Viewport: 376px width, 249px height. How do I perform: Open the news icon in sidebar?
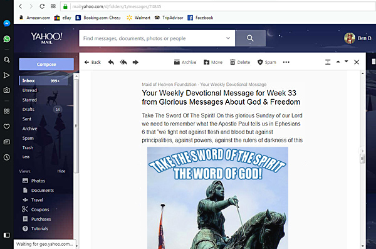point(7,142)
